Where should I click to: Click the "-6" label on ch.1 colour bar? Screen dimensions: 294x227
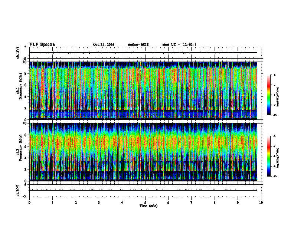274,75
